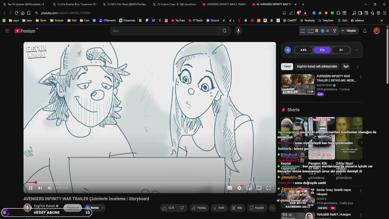Open the player settings gear

pyautogui.click(x=239, y=188)
